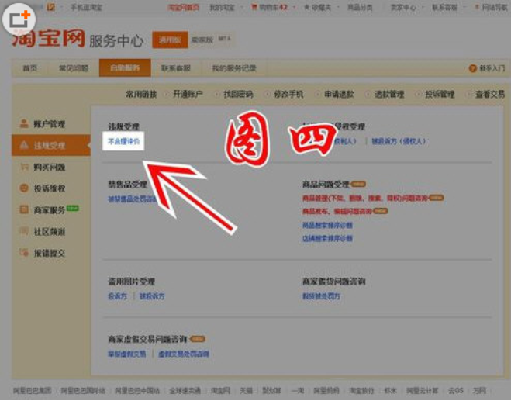Click the 禁售品受理 heading text
The height and width of the screenshot is (401, 511).
tap(127, 185)
